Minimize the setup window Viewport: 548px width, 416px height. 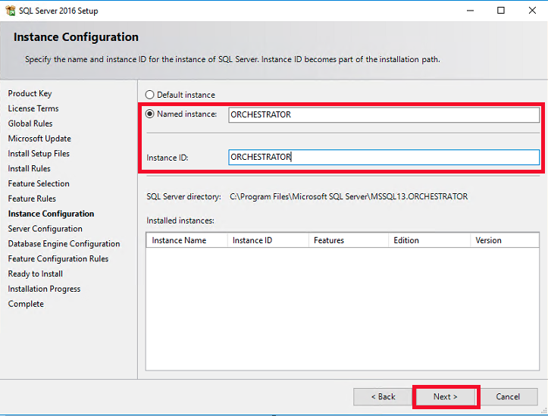(x=466, y=11)
